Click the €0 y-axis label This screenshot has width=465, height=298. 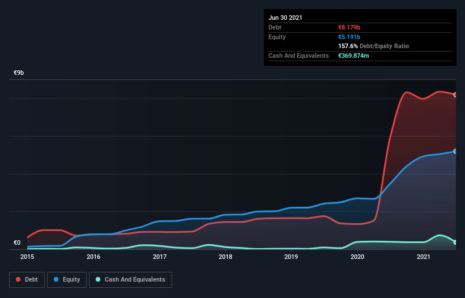(17, 242)
